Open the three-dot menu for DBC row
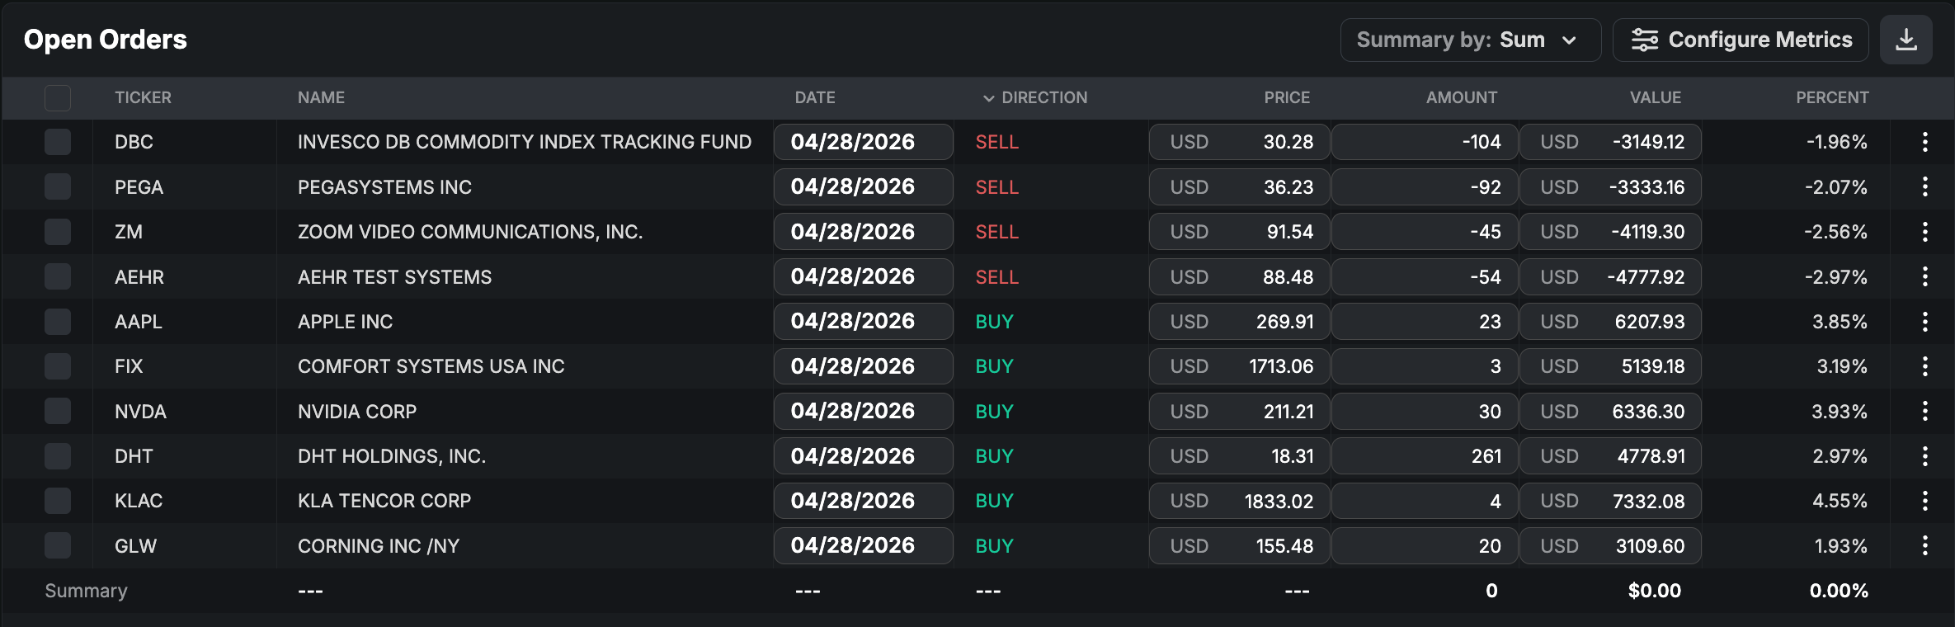1955x627 pixels. pyautogui.click(x=1924, y=142)
